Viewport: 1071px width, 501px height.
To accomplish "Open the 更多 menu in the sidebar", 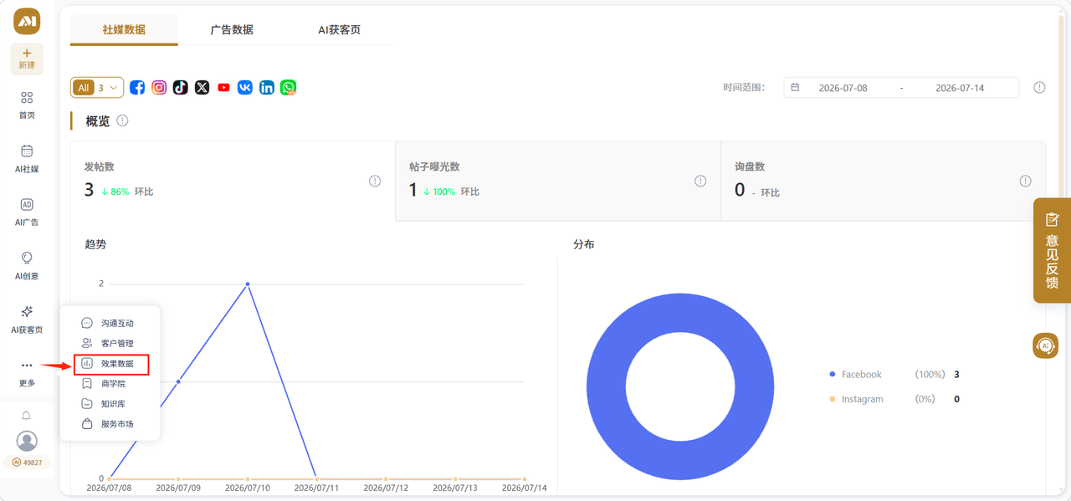I will coord(27,372).
